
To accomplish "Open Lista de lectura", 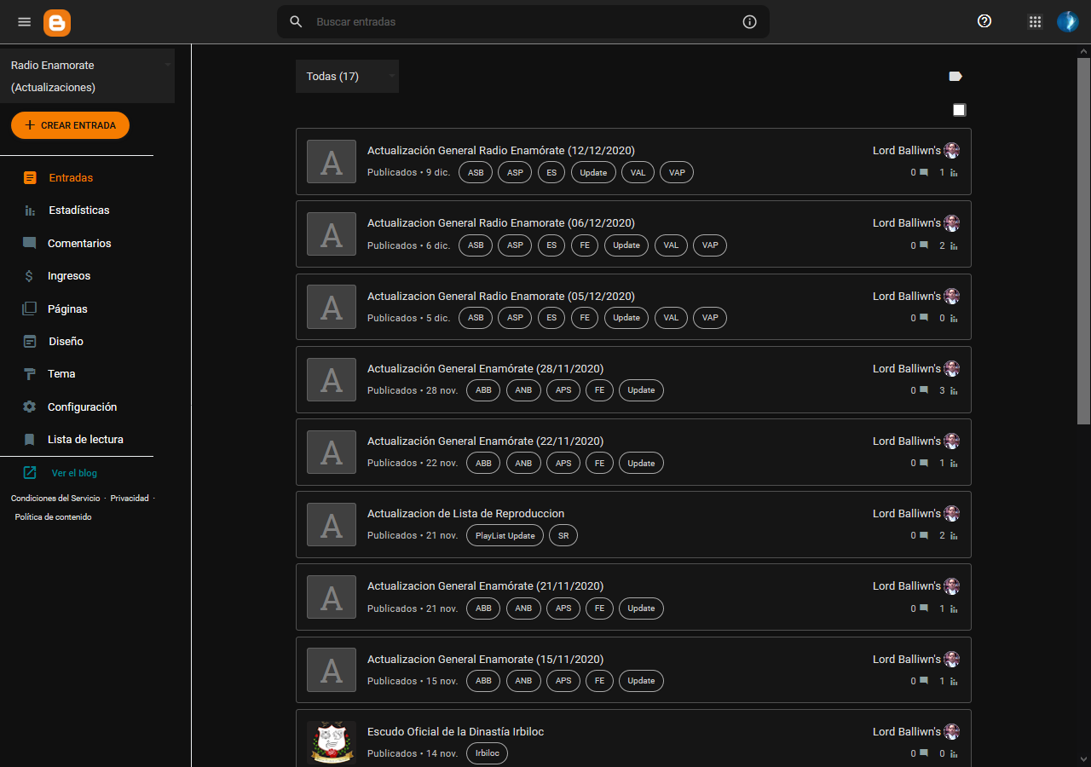I will coord(29,439).
